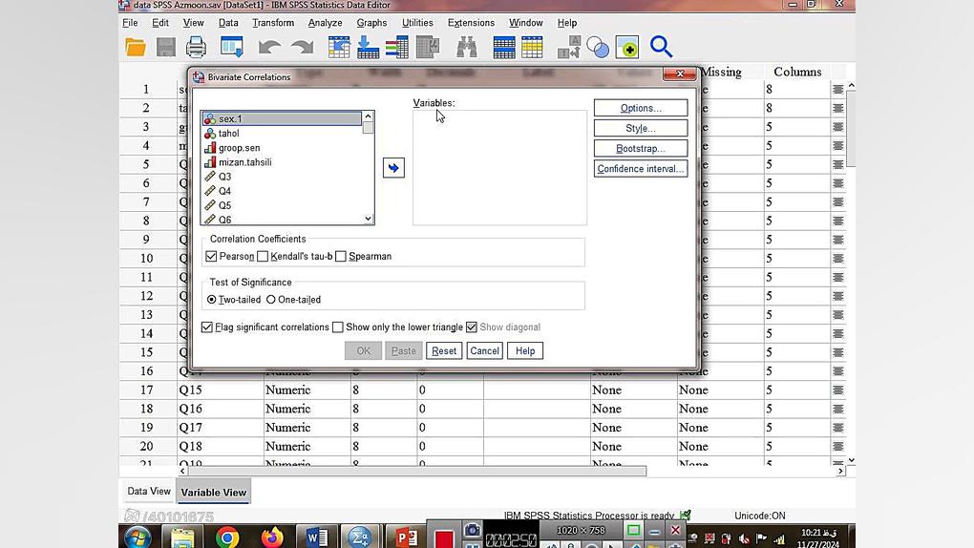Enable Show only the lower triangle
This screenshot has width=974, height=548.
[x=338, y=327]
